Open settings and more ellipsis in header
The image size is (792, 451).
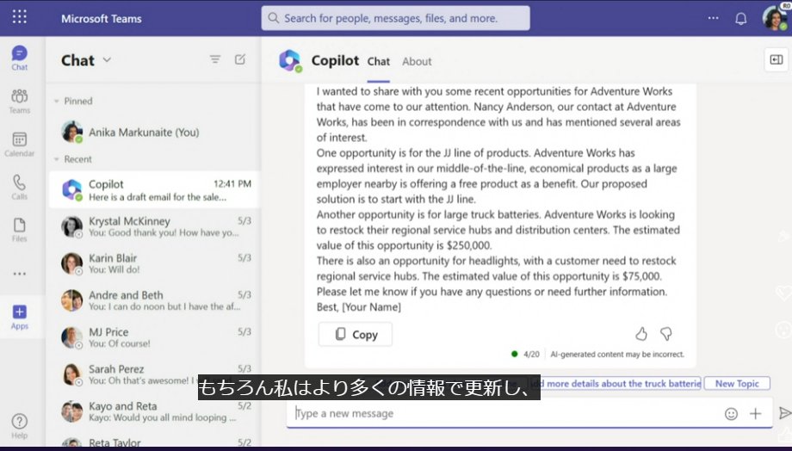tap(713, 18)
